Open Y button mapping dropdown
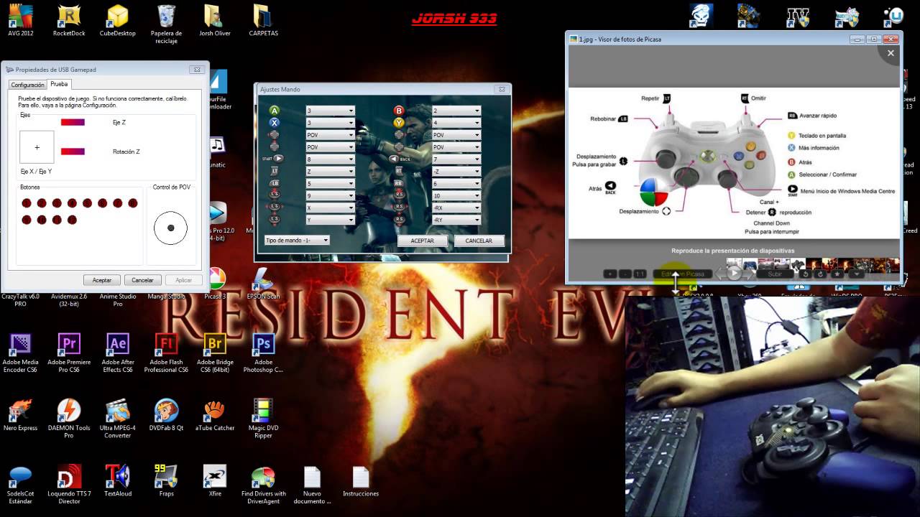 pyautogui.click(x=456, y=123)
